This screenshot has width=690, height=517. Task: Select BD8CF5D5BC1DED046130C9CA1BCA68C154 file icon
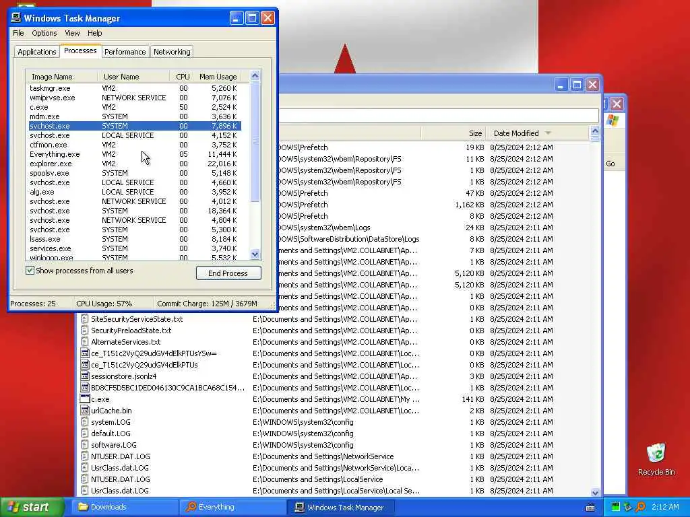[x=84, y=387]
